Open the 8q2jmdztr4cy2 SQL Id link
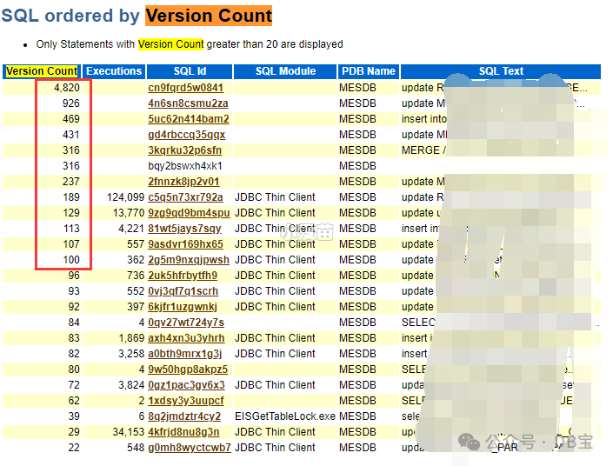 pos(184,416)
